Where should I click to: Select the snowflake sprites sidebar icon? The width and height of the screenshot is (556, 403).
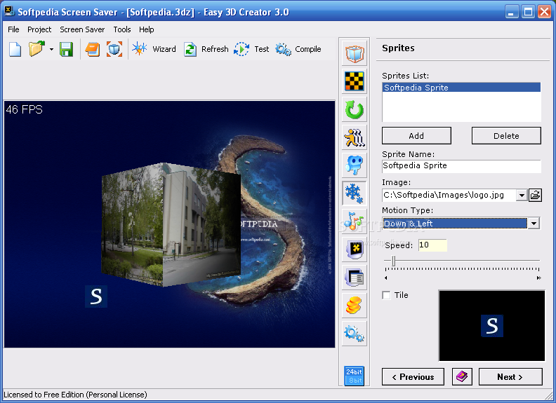355,193
